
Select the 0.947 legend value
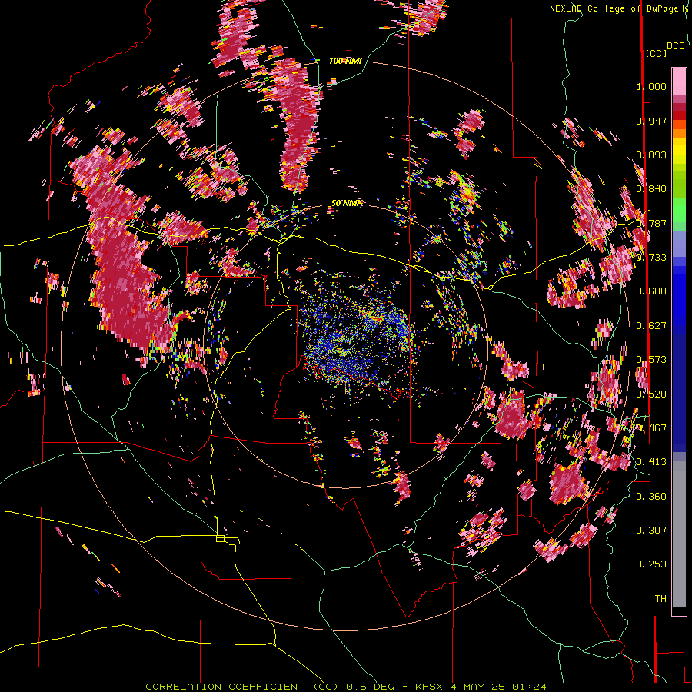tap(651, 121)
